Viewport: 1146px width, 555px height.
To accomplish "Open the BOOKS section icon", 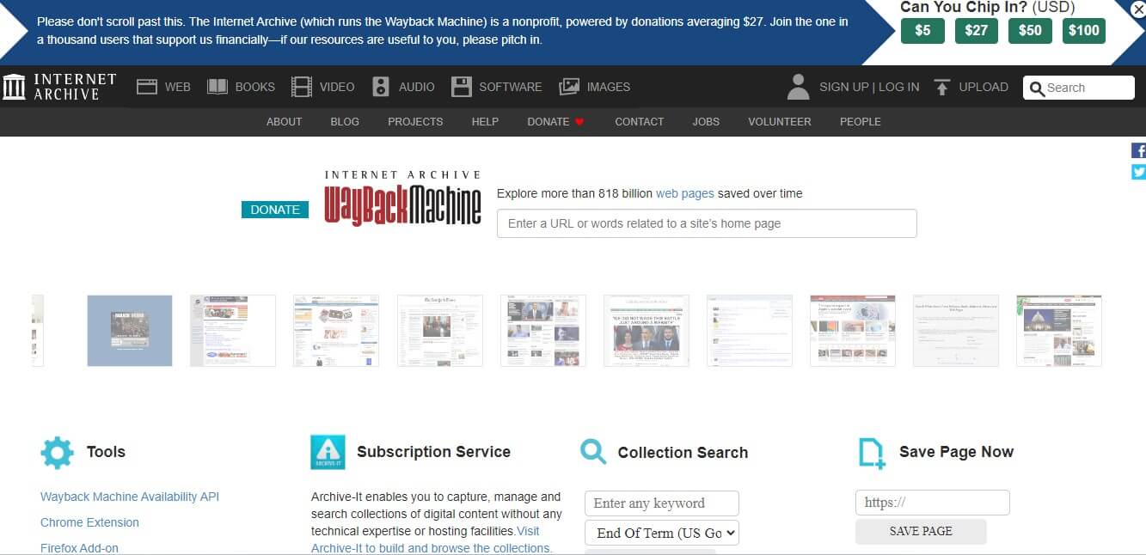I will [x=218, y=86].
